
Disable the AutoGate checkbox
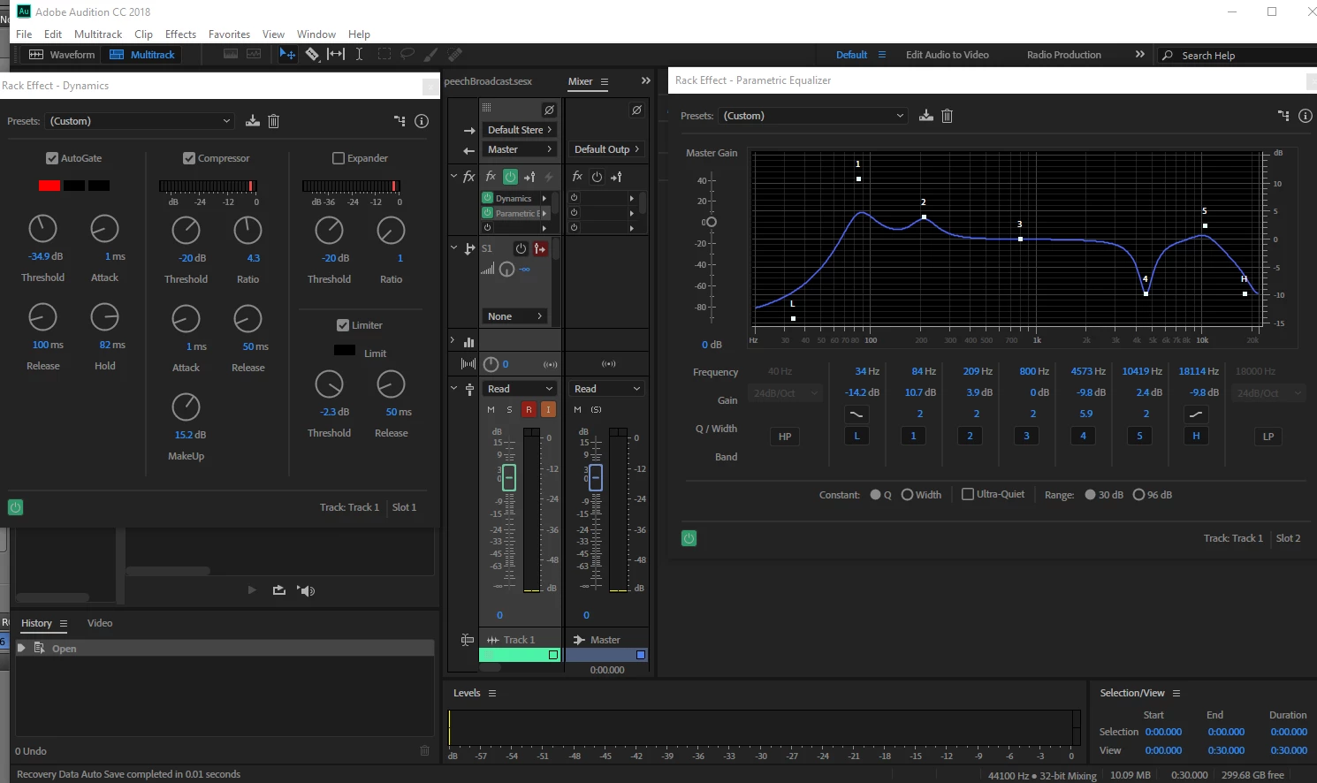tap(52, 158)
